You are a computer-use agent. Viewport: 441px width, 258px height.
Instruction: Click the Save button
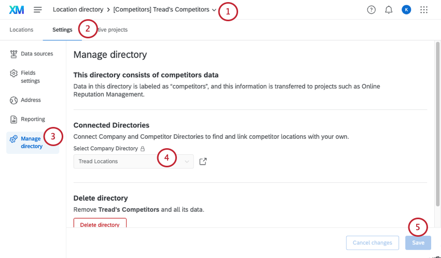pyautogui.click(x=418, y=243)
